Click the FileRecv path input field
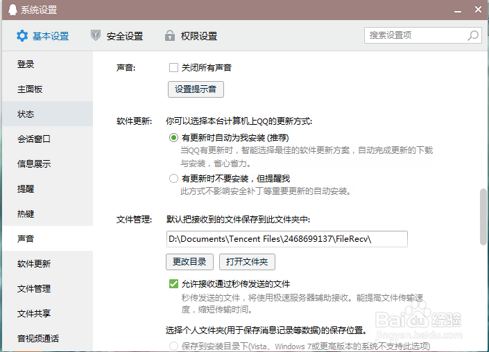The height and width of the screenshot is (352, 489). coord(287,239)
